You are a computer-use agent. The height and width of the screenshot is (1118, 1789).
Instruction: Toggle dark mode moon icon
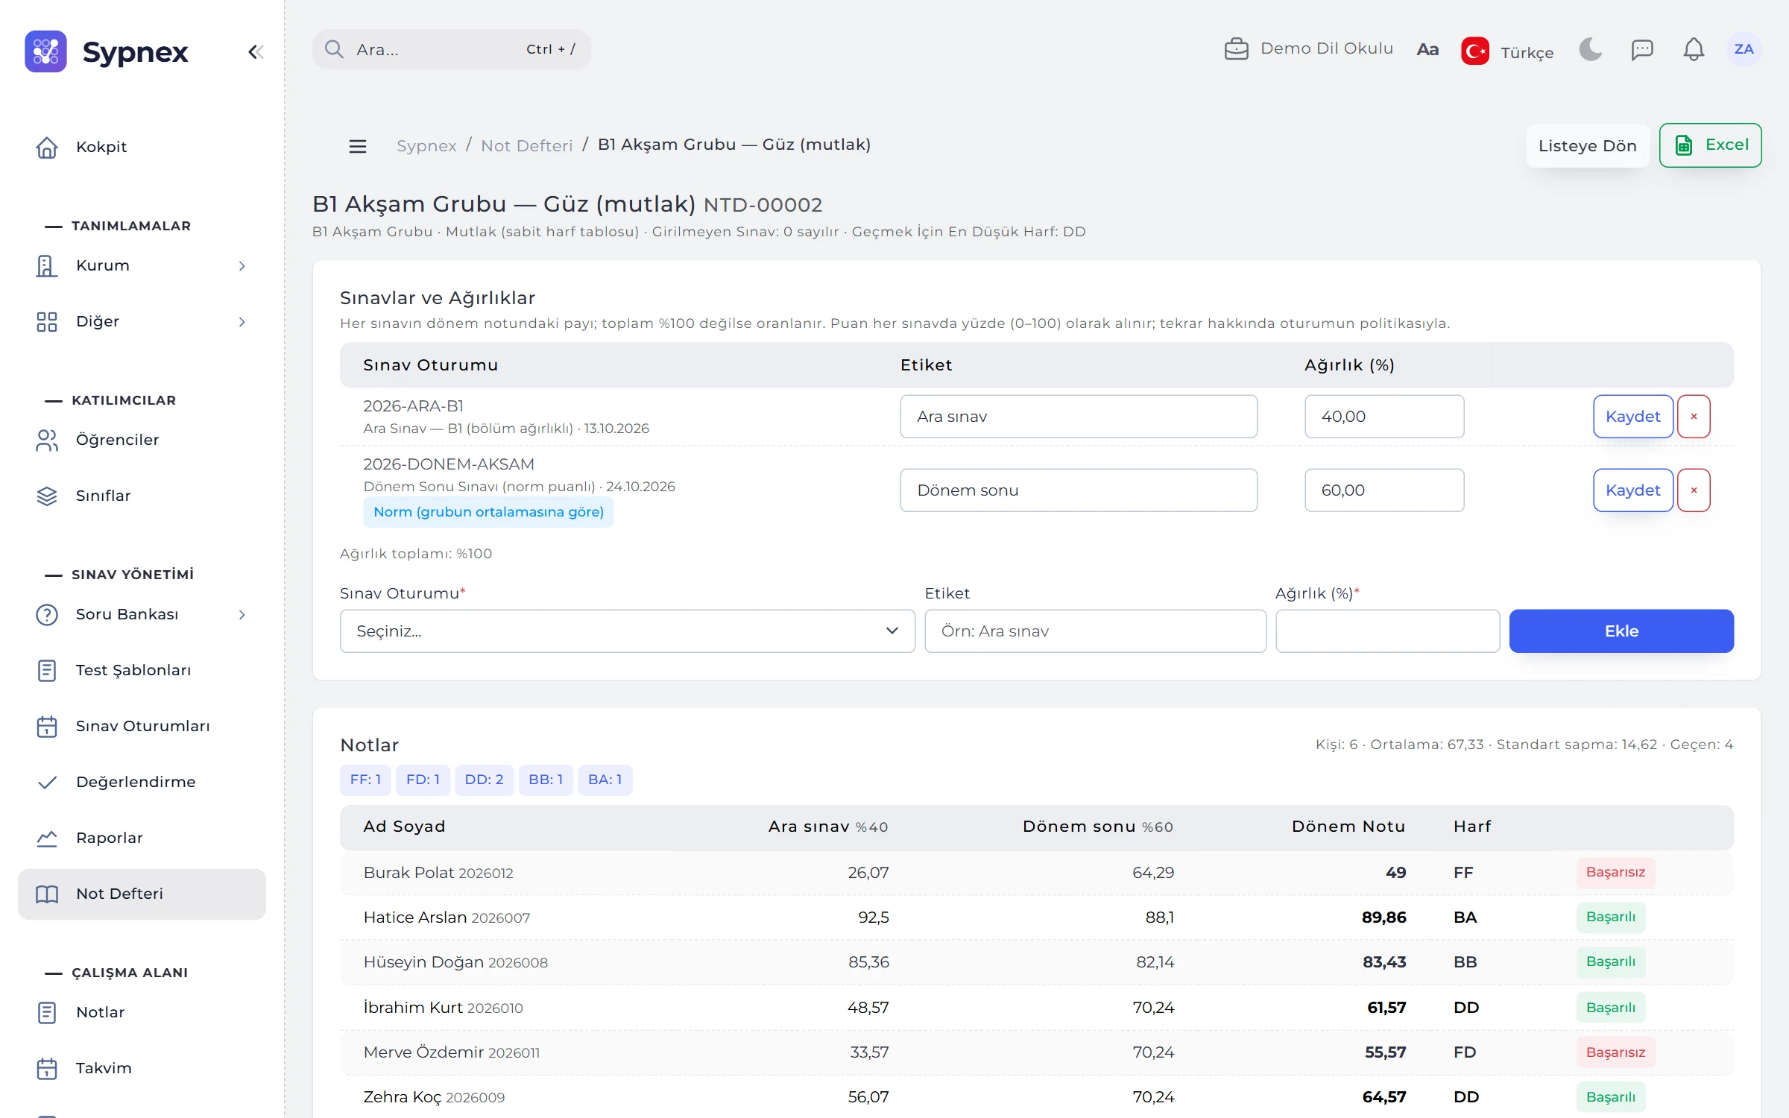click(1591, 49)
